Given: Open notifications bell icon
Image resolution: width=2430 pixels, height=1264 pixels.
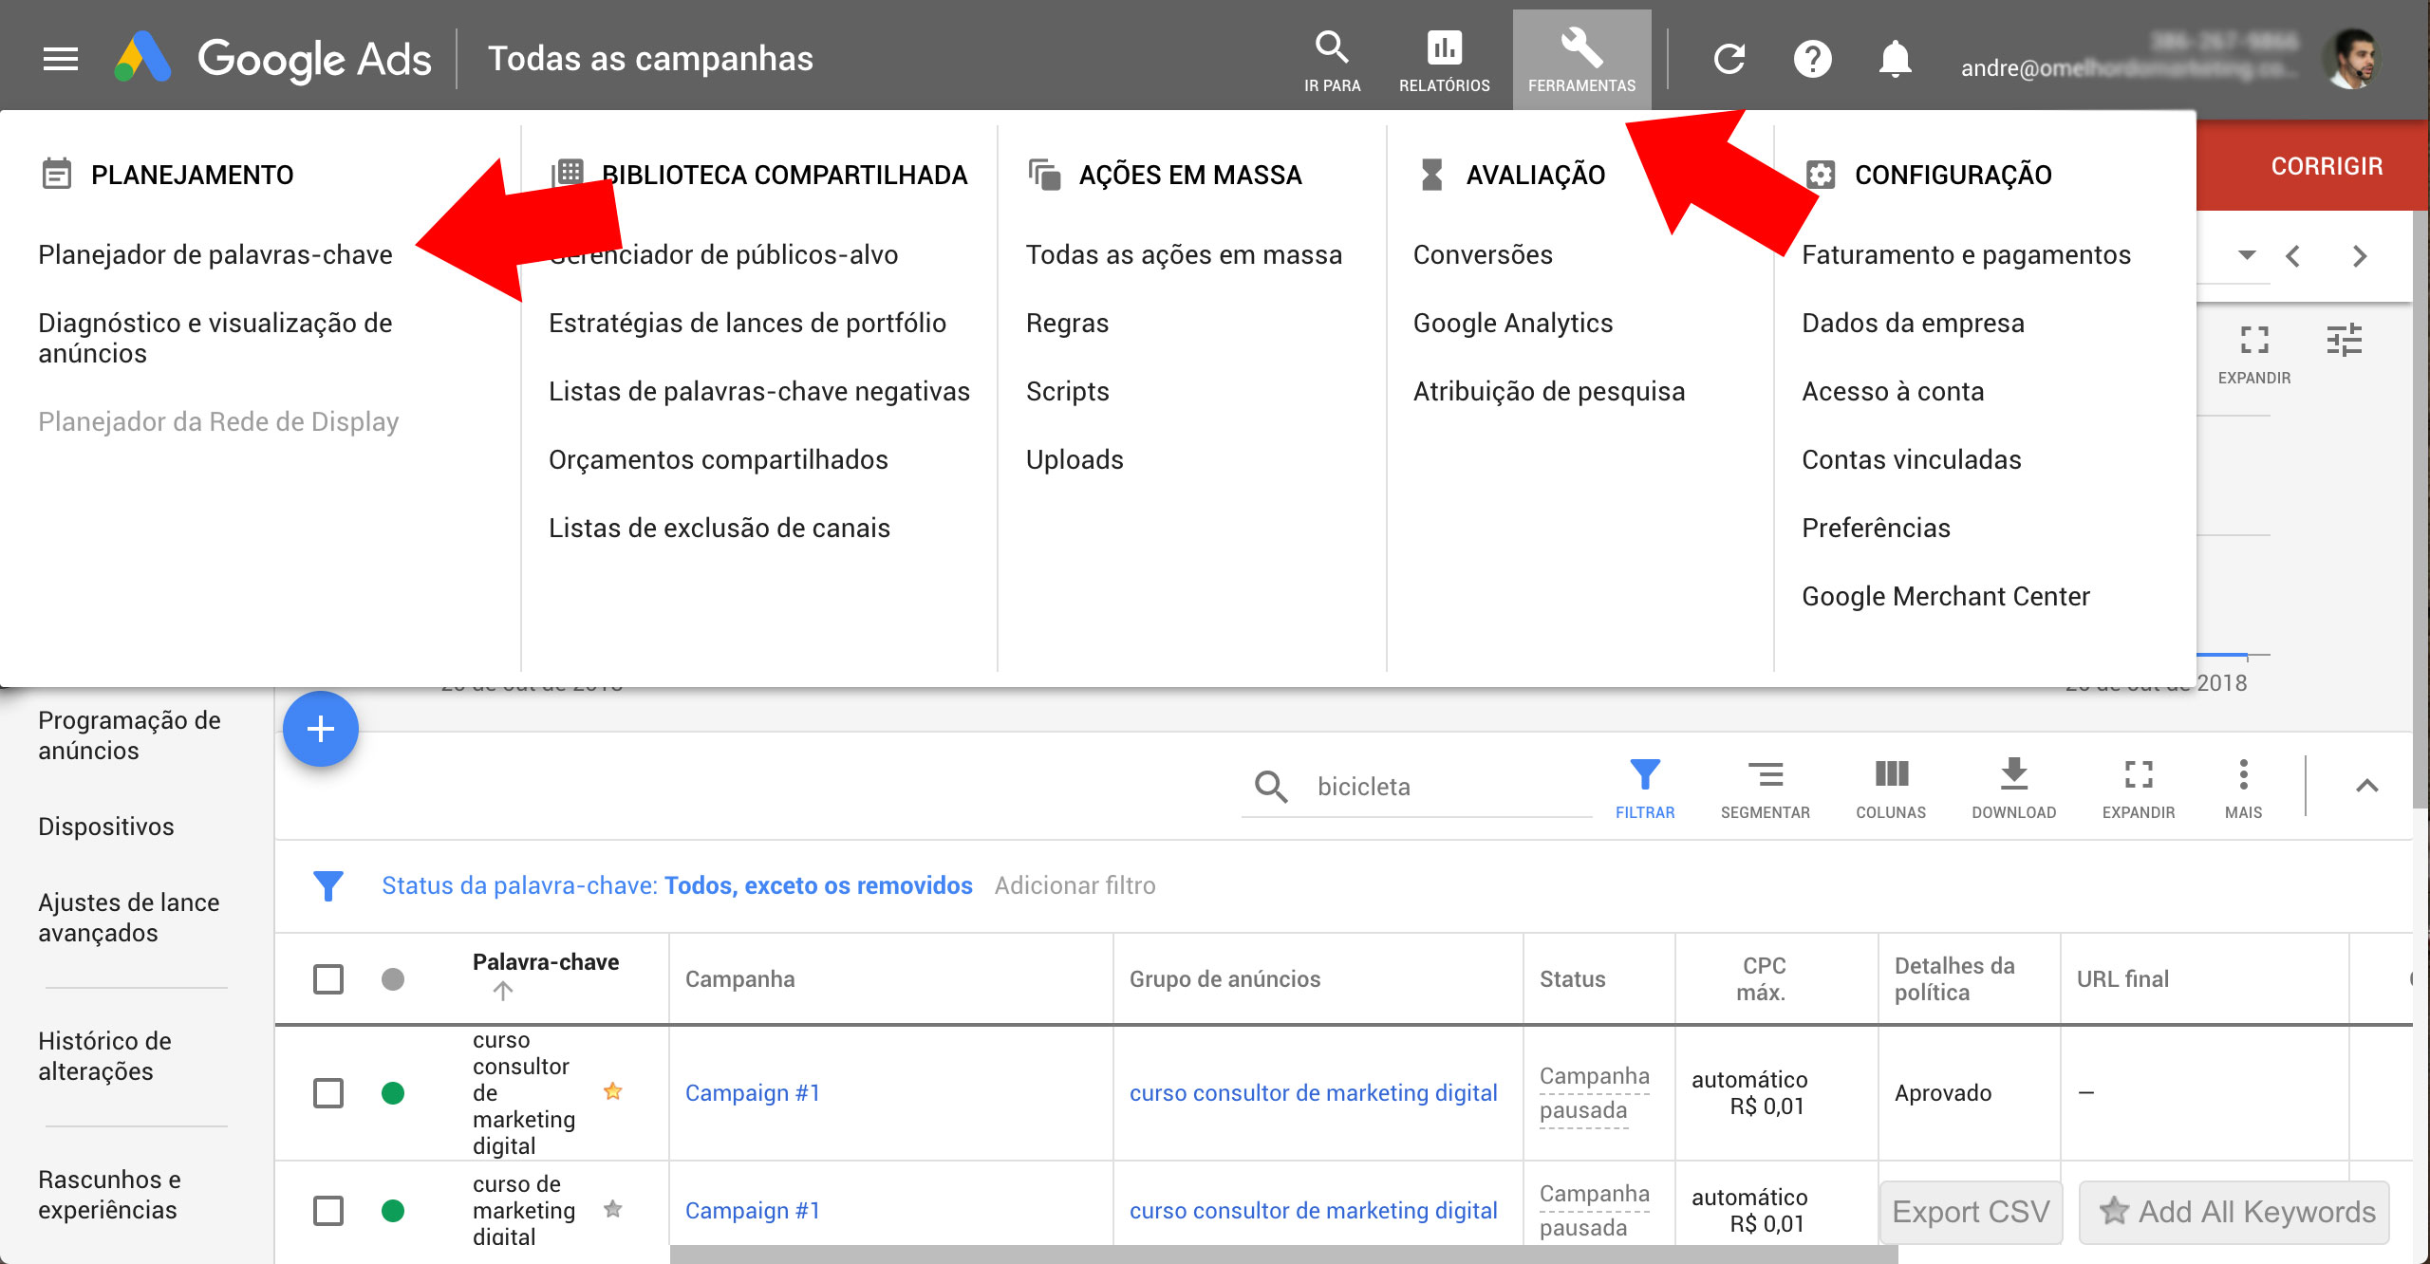Looking at the screenshot, I should point(1895,59).
